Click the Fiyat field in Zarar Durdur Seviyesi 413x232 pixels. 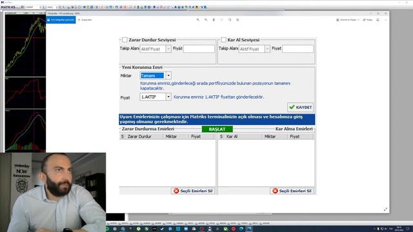pyautogui.click(x=199, y=49)
